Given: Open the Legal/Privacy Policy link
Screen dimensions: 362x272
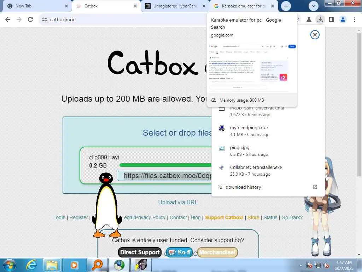Looking at the screenshot, I should [144, 218].
